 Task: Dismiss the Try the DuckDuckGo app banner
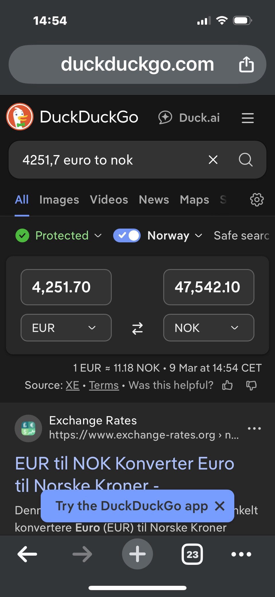pyautogui.click(x=220, y=506)
